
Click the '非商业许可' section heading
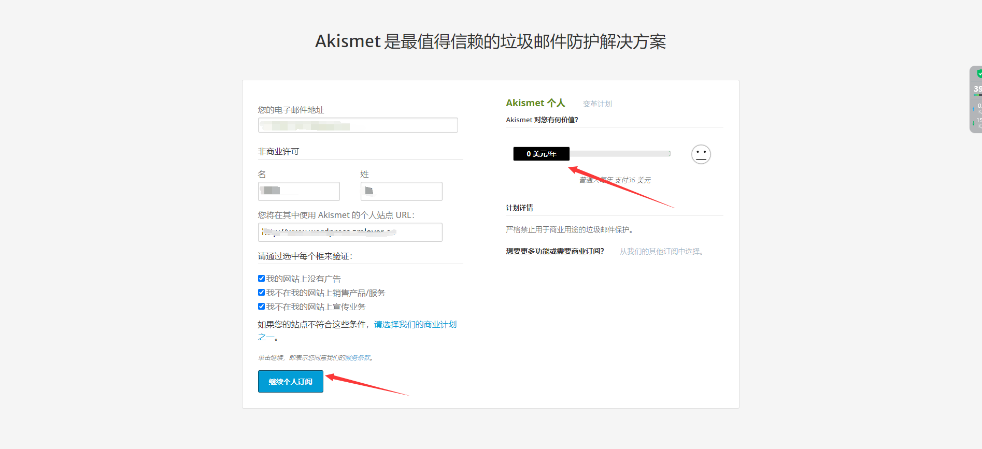(x=279, y=152)
